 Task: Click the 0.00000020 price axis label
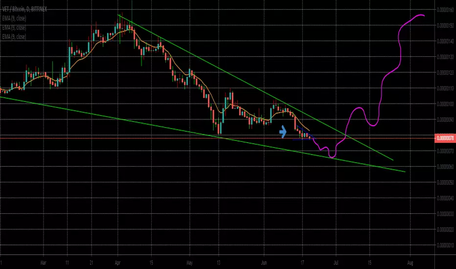[445, 229]
